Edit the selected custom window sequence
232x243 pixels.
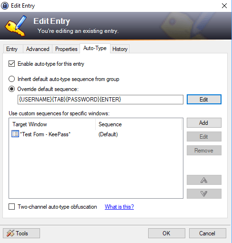pyautogui.click(x=204, y=137)
